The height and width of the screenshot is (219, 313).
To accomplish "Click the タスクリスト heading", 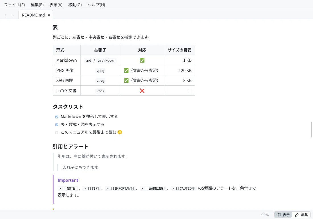I will (x=68, y=107).
